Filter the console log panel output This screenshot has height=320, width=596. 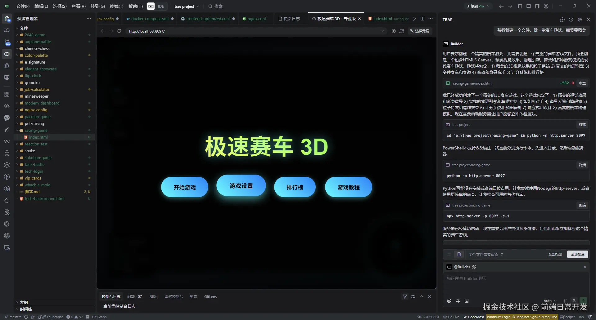[x=405, y=297]
